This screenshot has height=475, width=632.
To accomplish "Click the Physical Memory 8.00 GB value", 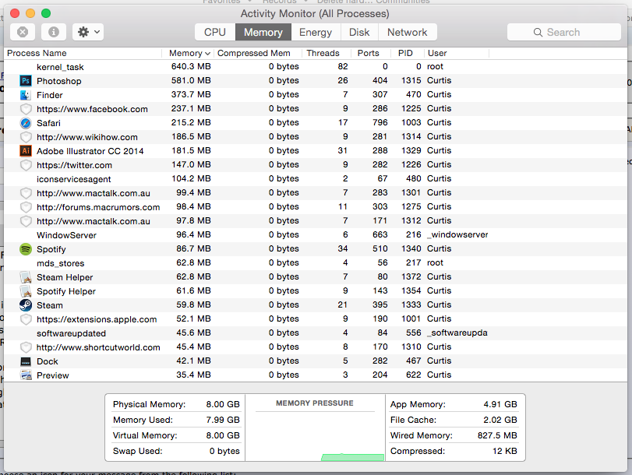I will pos(223,404).
